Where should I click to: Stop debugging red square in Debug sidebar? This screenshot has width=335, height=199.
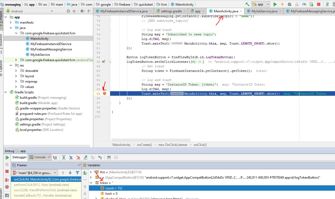(x=7, y=171)
